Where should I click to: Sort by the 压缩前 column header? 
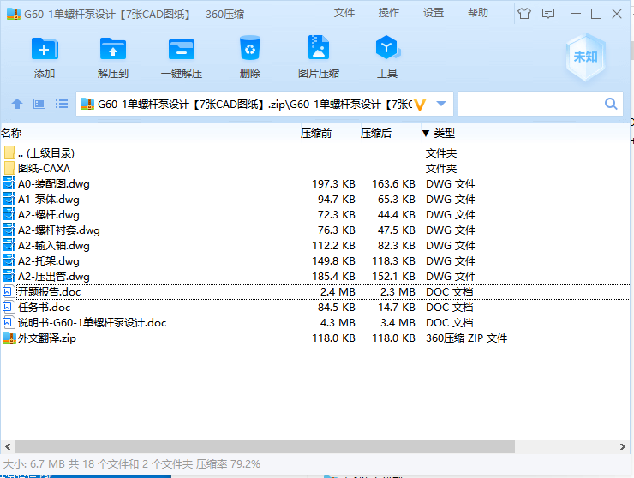(x=316, y=133)
